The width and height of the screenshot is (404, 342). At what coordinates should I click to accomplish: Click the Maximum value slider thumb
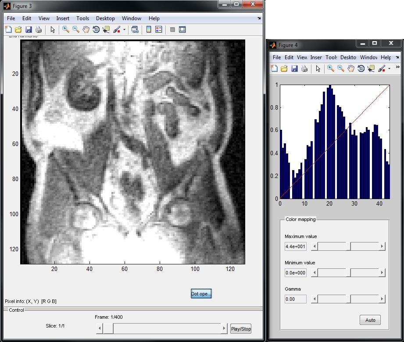pyautogui.click(x=348, y=246)
